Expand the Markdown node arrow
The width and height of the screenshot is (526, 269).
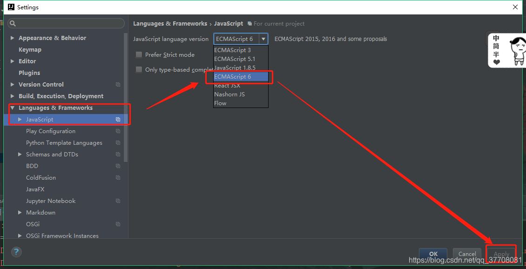(x=20, y=213)
